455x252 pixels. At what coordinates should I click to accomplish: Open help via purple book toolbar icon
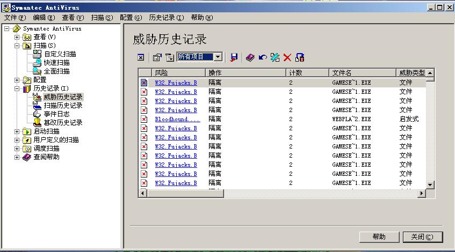pos(250,57)
